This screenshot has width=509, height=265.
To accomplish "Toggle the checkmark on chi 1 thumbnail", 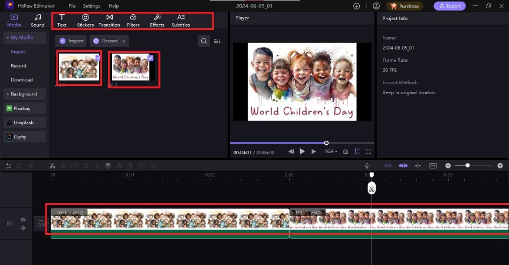I will [150, 58].
